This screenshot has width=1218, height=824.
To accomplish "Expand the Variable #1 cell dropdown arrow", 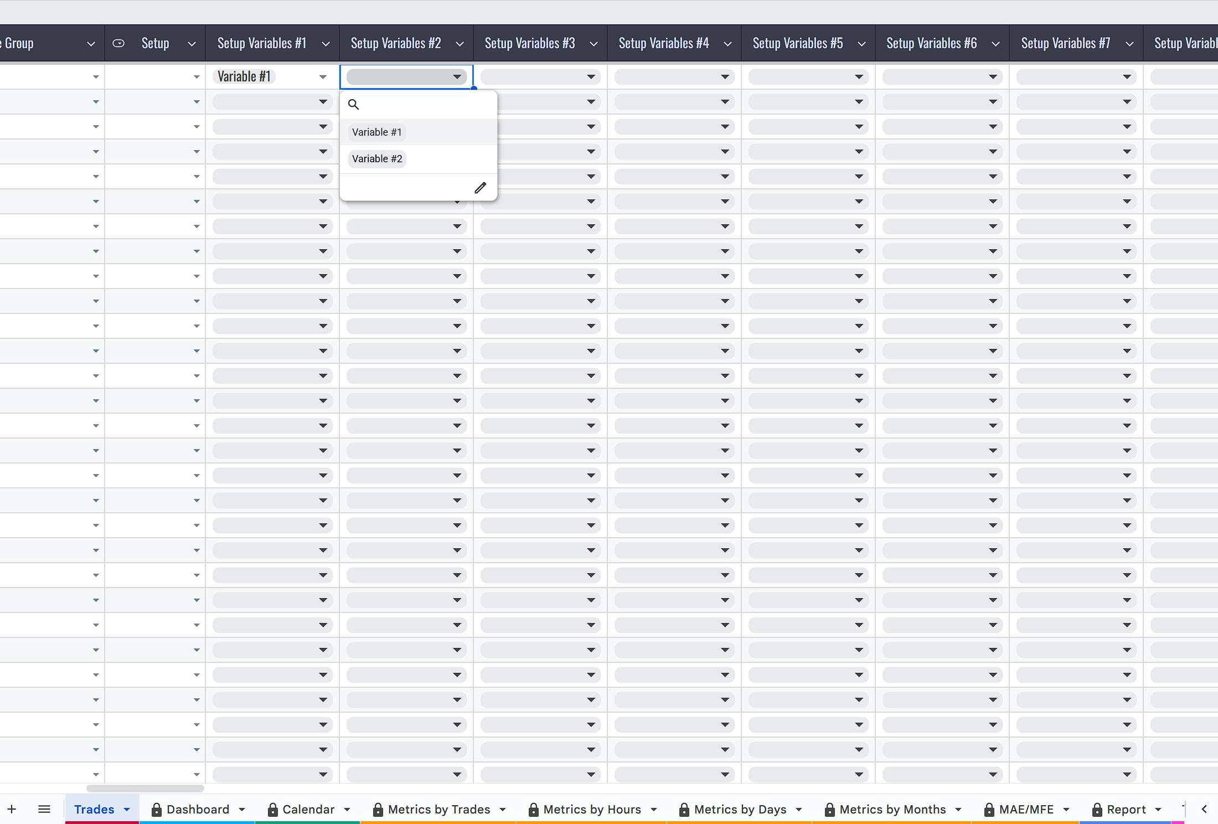I will pos(323,77).
